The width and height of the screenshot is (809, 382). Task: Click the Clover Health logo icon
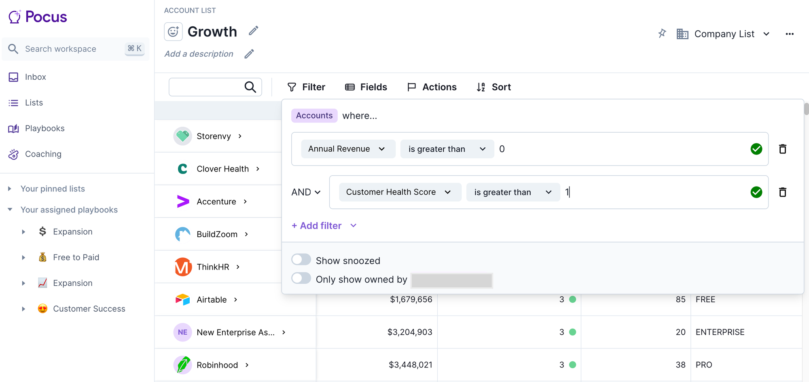point(182,169)
